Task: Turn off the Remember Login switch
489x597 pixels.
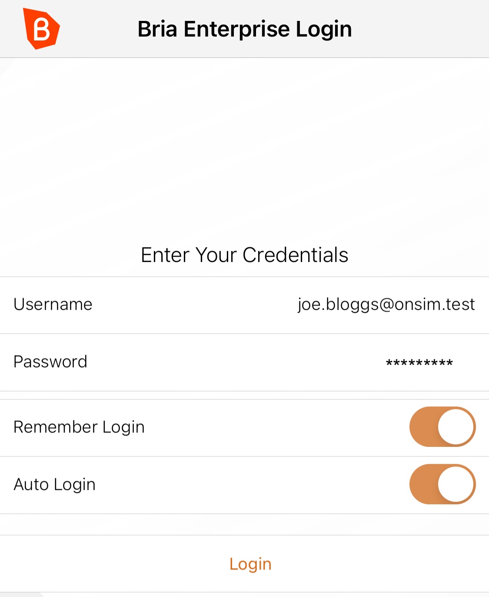Action: coord(442,427)
